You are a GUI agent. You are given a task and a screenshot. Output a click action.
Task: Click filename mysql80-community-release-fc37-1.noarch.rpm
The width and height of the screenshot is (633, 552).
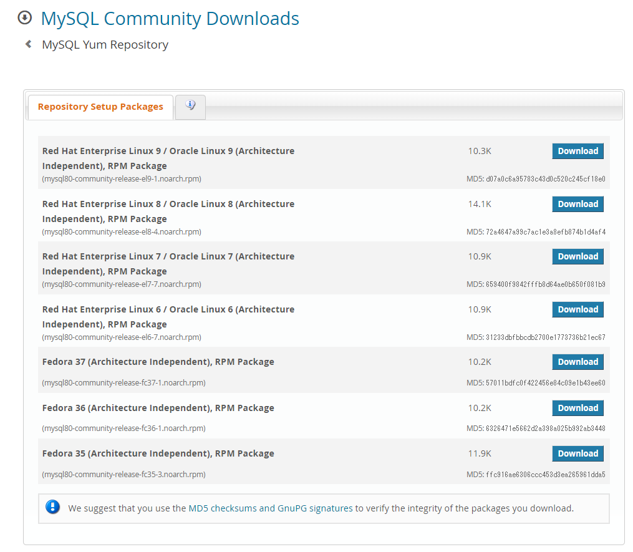(x=123, y=383)
